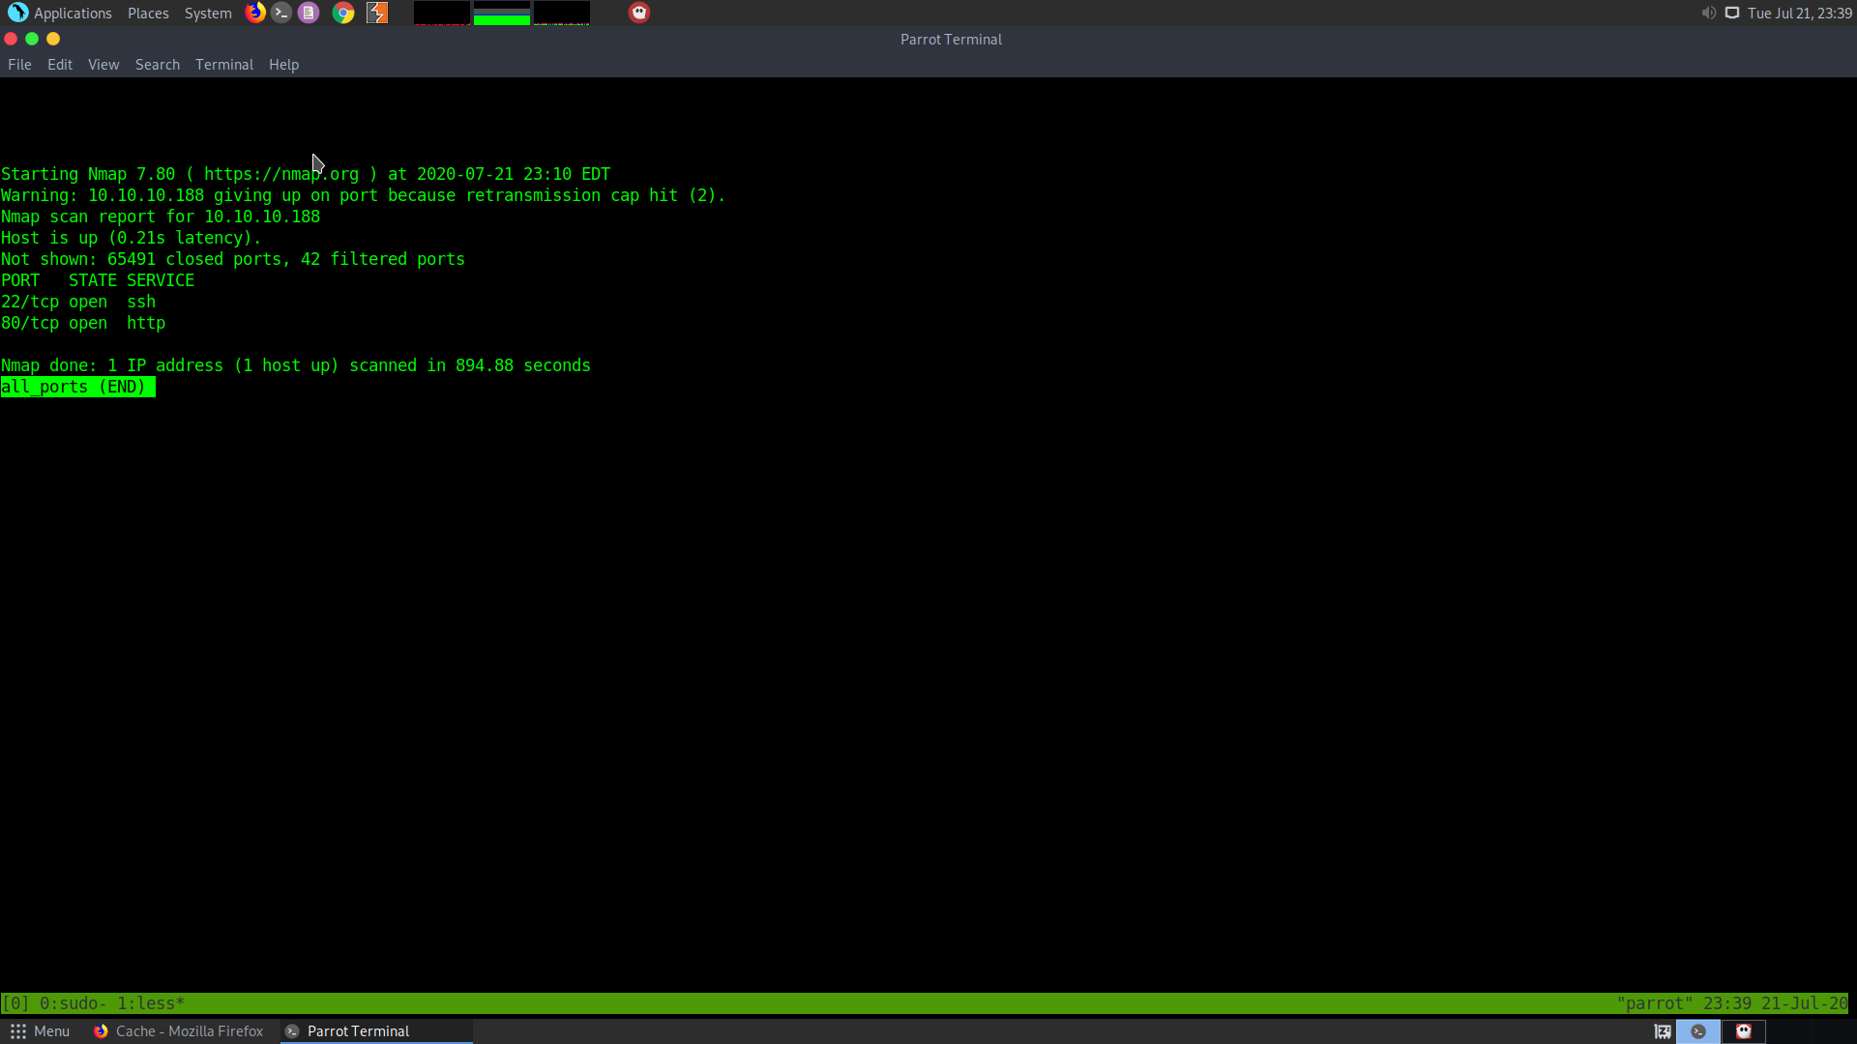The width and height of the screenshot is (1857, 1044).
Task: Switch to Cache - Mozilla Firefox window
Action: [179, 1031]
